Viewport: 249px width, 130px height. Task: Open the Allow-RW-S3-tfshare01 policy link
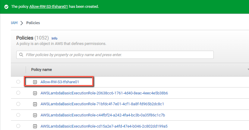coord(60,82)
